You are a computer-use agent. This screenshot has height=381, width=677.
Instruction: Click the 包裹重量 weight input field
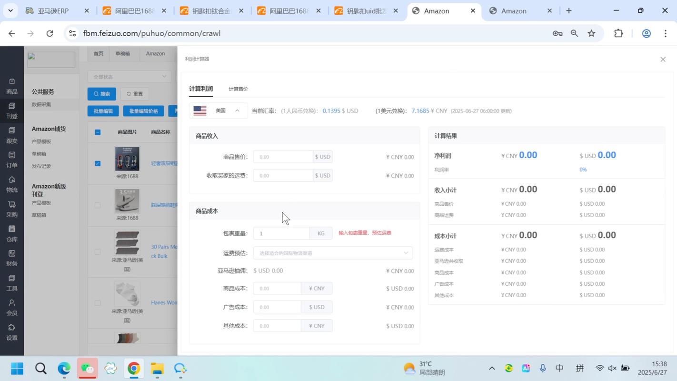point(281,233)
